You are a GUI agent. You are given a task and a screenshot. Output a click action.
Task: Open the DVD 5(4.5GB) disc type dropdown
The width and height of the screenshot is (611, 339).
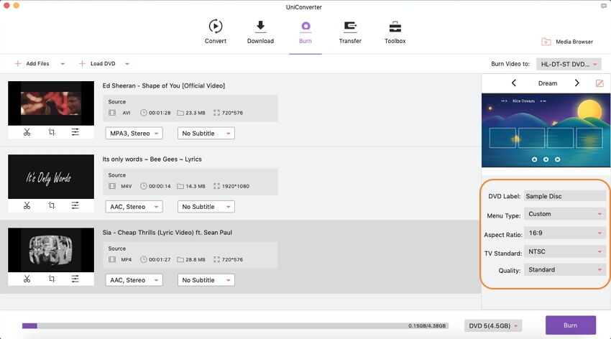pyautogui.click(x=493, y=326)
